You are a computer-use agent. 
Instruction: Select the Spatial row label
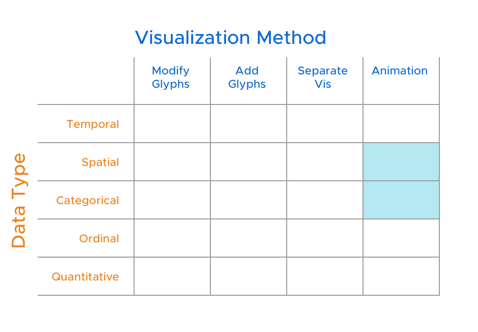point(100,162)
